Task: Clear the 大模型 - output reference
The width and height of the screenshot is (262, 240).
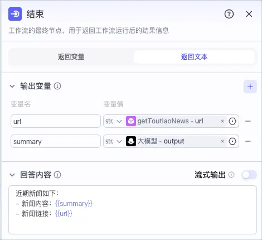Action: click(222, 141)
